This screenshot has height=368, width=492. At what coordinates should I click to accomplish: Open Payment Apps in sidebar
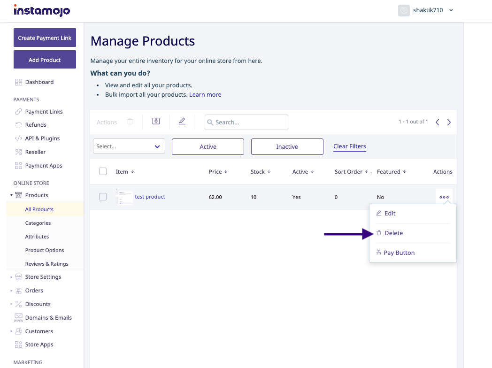tap(44, 166)
